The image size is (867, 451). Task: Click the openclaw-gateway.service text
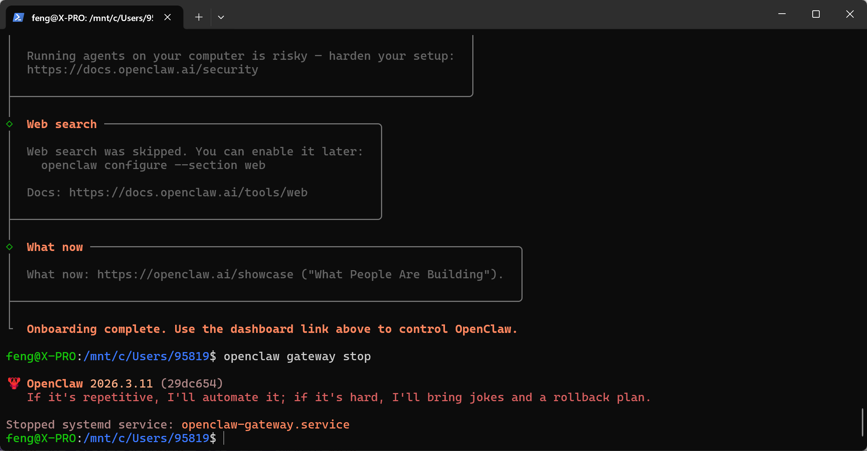point(265,425)
